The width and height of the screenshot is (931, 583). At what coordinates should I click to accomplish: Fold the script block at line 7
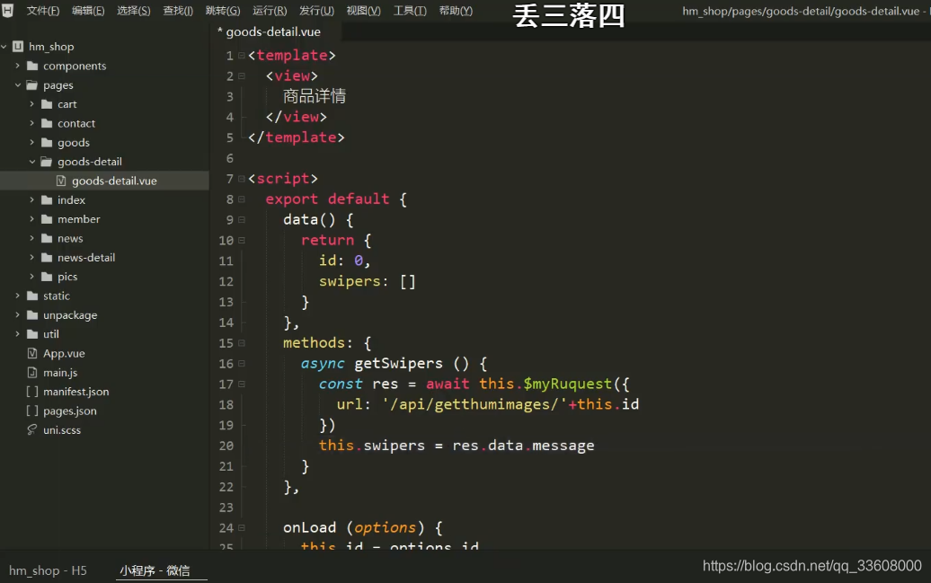242,179
